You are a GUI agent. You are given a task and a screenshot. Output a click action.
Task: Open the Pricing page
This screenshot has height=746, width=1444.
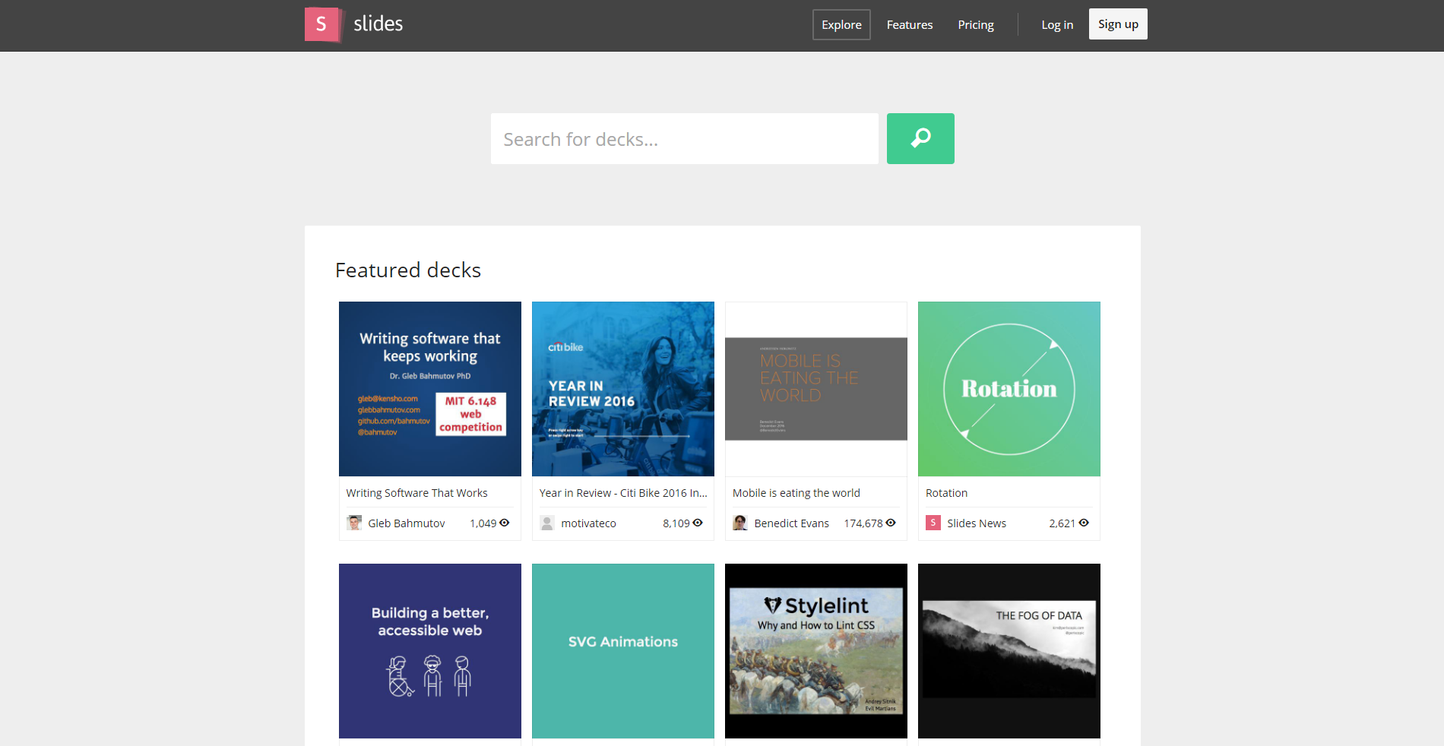tap(975, 25)
